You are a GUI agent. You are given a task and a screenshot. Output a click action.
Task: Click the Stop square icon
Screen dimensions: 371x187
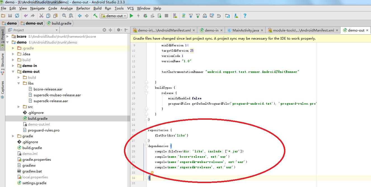(x=166, y=16)
